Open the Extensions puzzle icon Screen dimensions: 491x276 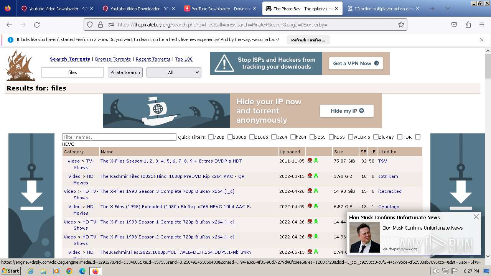click(468, 25)
